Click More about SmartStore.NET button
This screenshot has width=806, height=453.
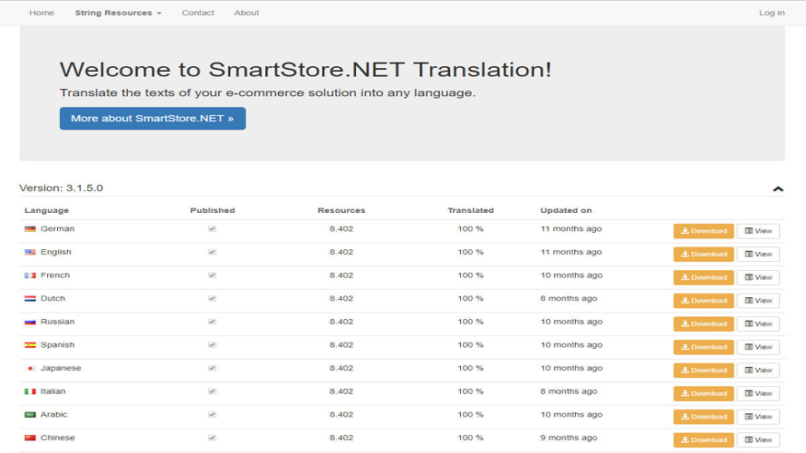point(153,119)
